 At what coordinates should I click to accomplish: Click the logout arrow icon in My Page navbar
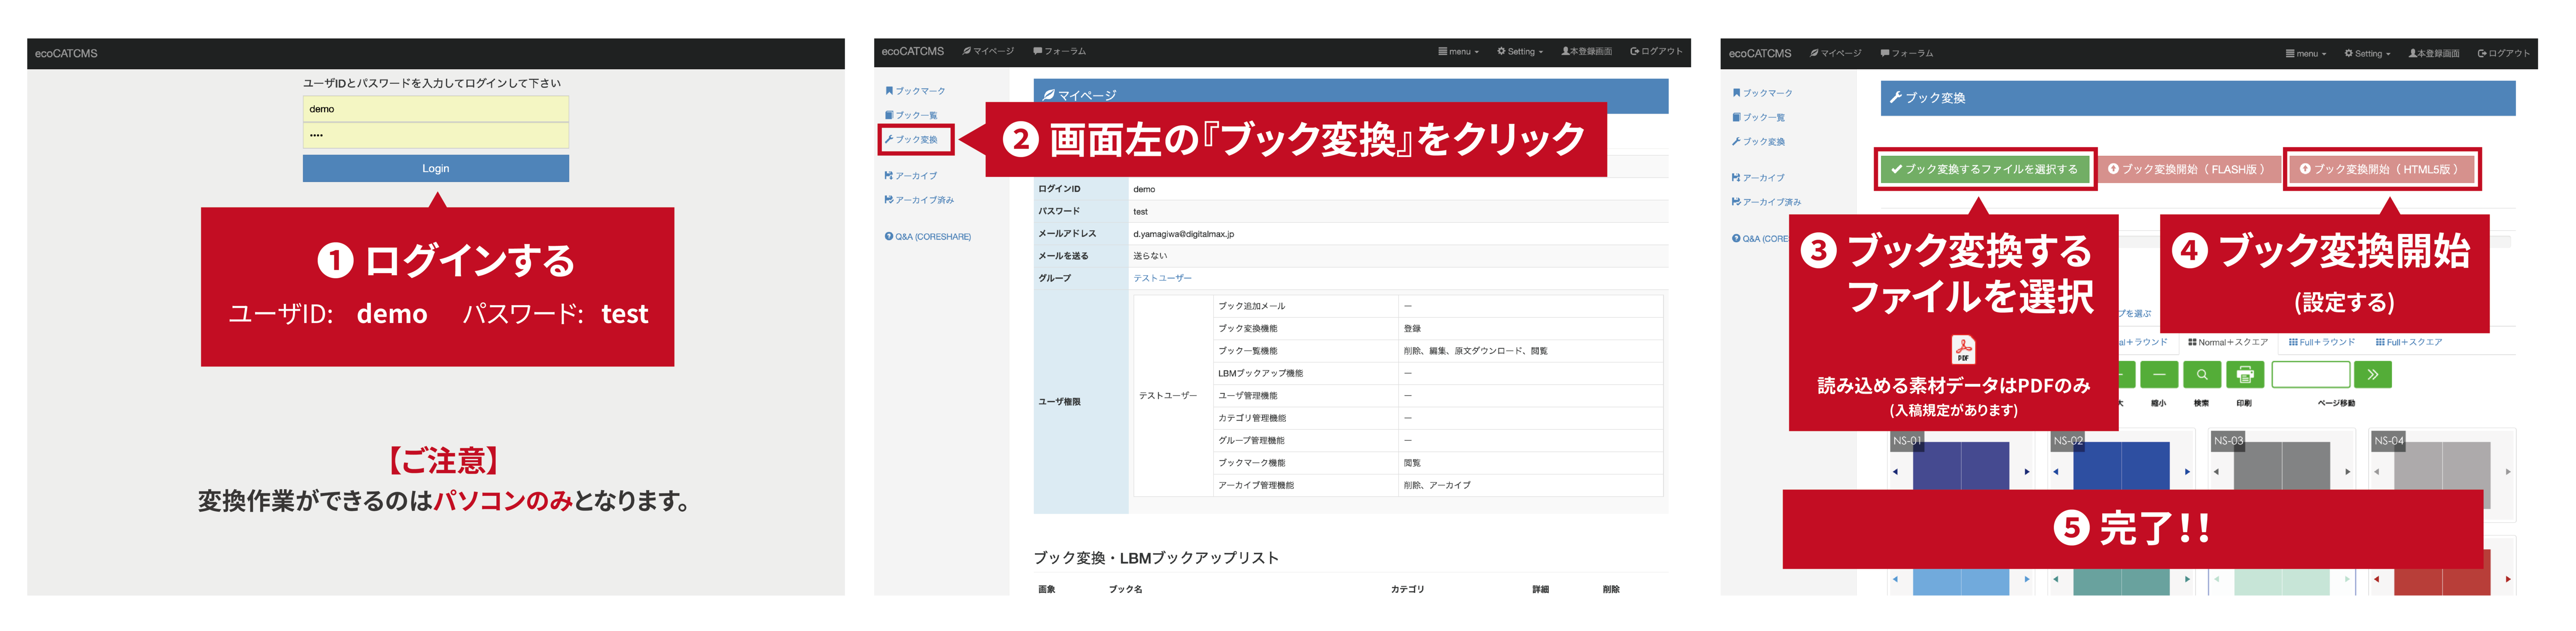pyautogui.click(x=1635, y=51)
